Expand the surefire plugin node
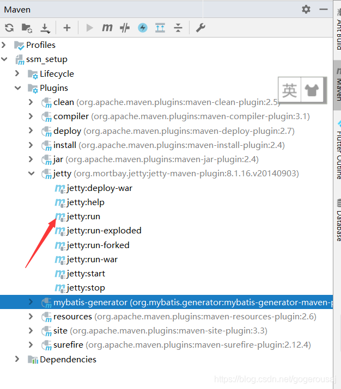Viewport: 341px width, 389px height. point(31,345)
